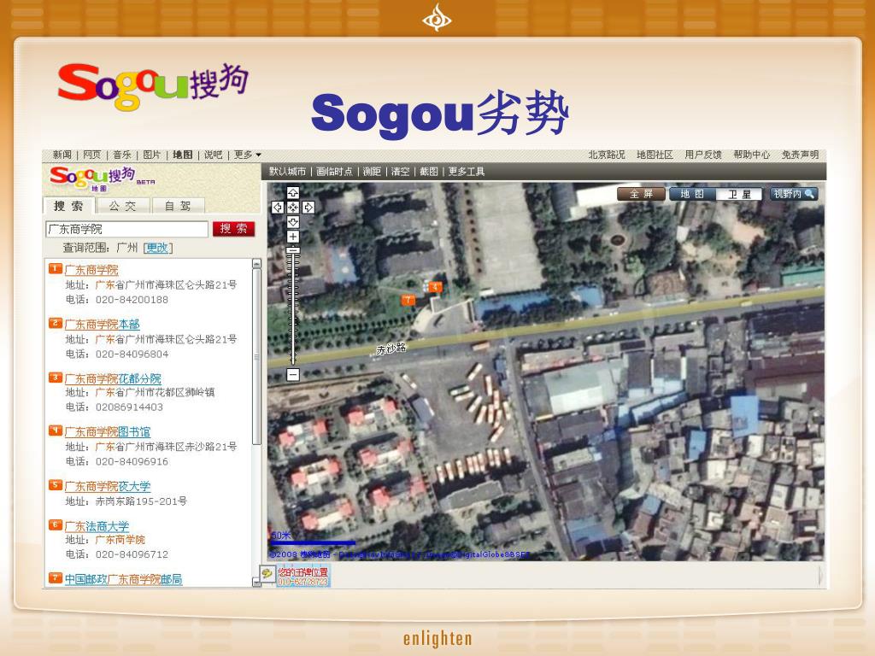Image resolution: width=875 pixels, height=656 pixels.
Task: Click the orange number 4 result badge
Action: pyautogui.click(x=56, y=430)
